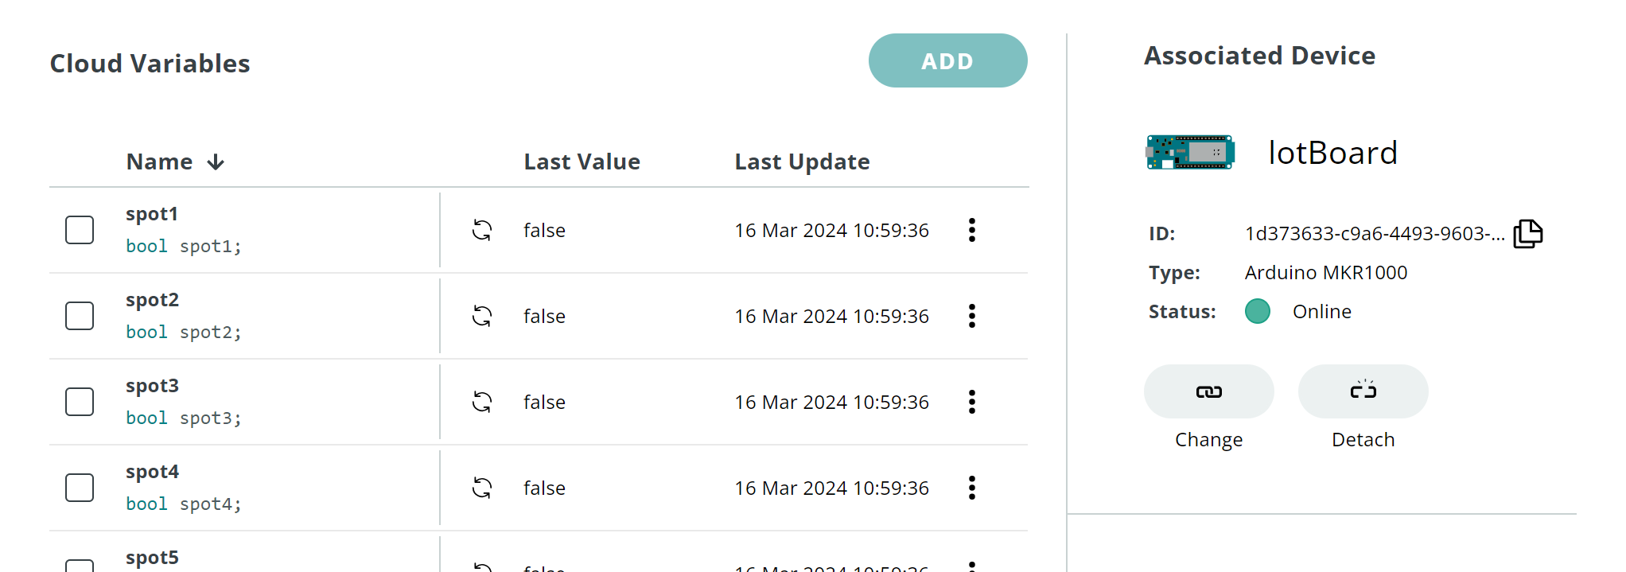Open the three-dot menu for spot1
Viewport: 1626px width, 572px height.
pyautogui.click(x=971, y=230)
